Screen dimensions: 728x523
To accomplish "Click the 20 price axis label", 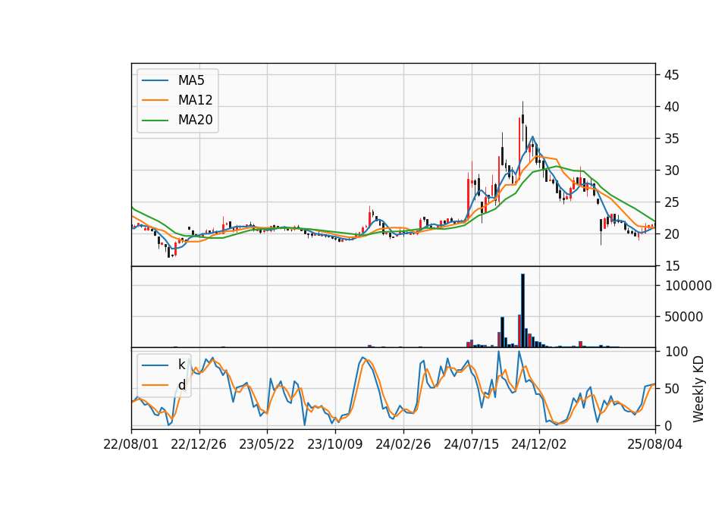I will point(672,234).
